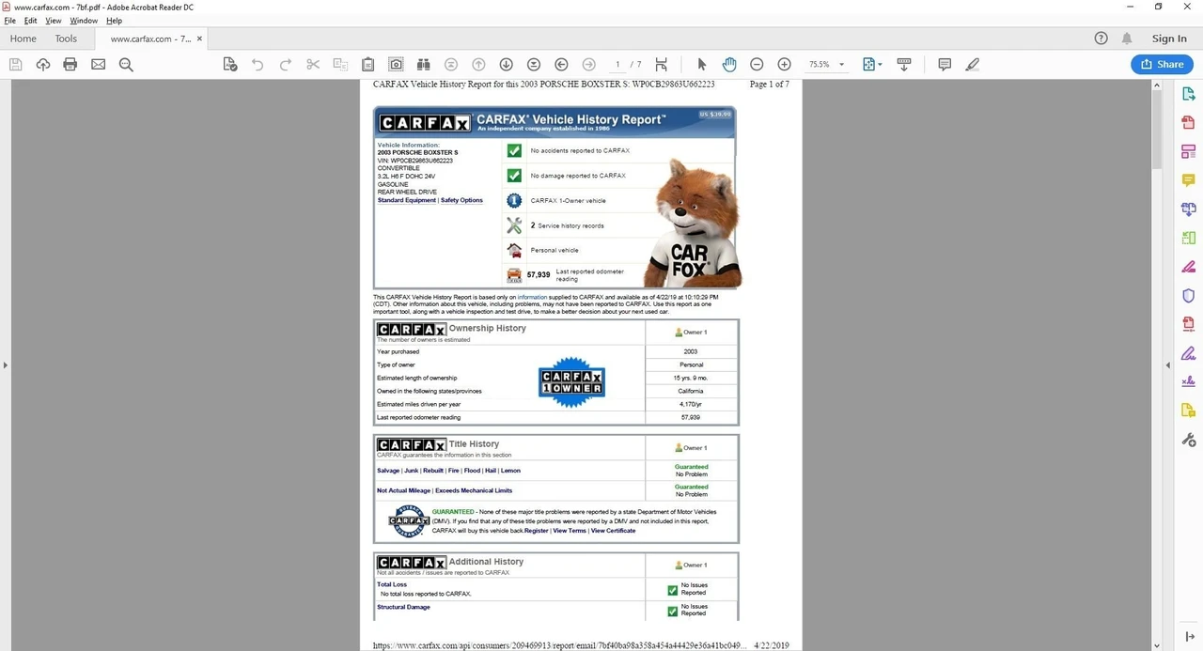Click the Structural Damage link
This screenshot has height=651, width=1203.
[x=403, y=607]
